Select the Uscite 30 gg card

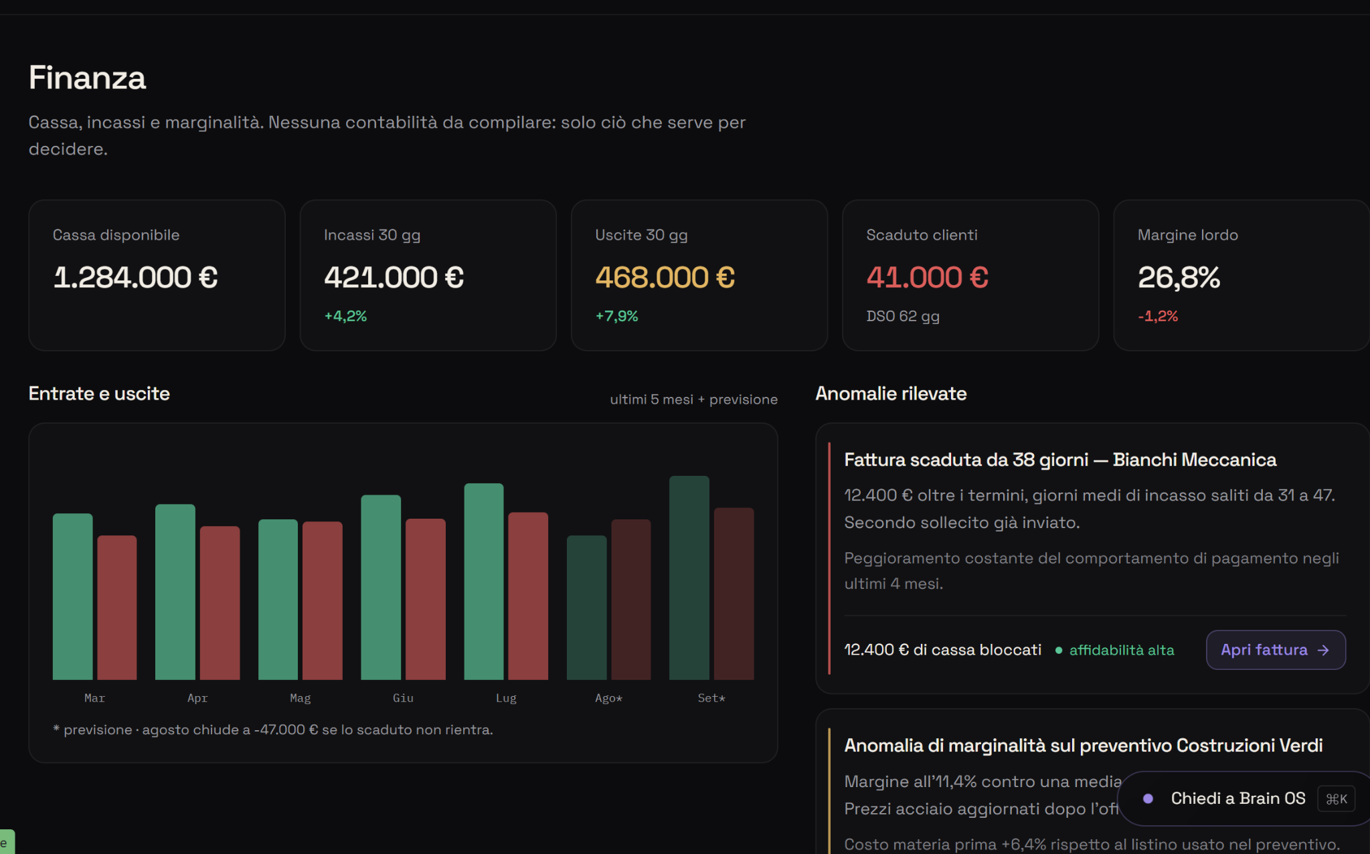pos(699,275)
